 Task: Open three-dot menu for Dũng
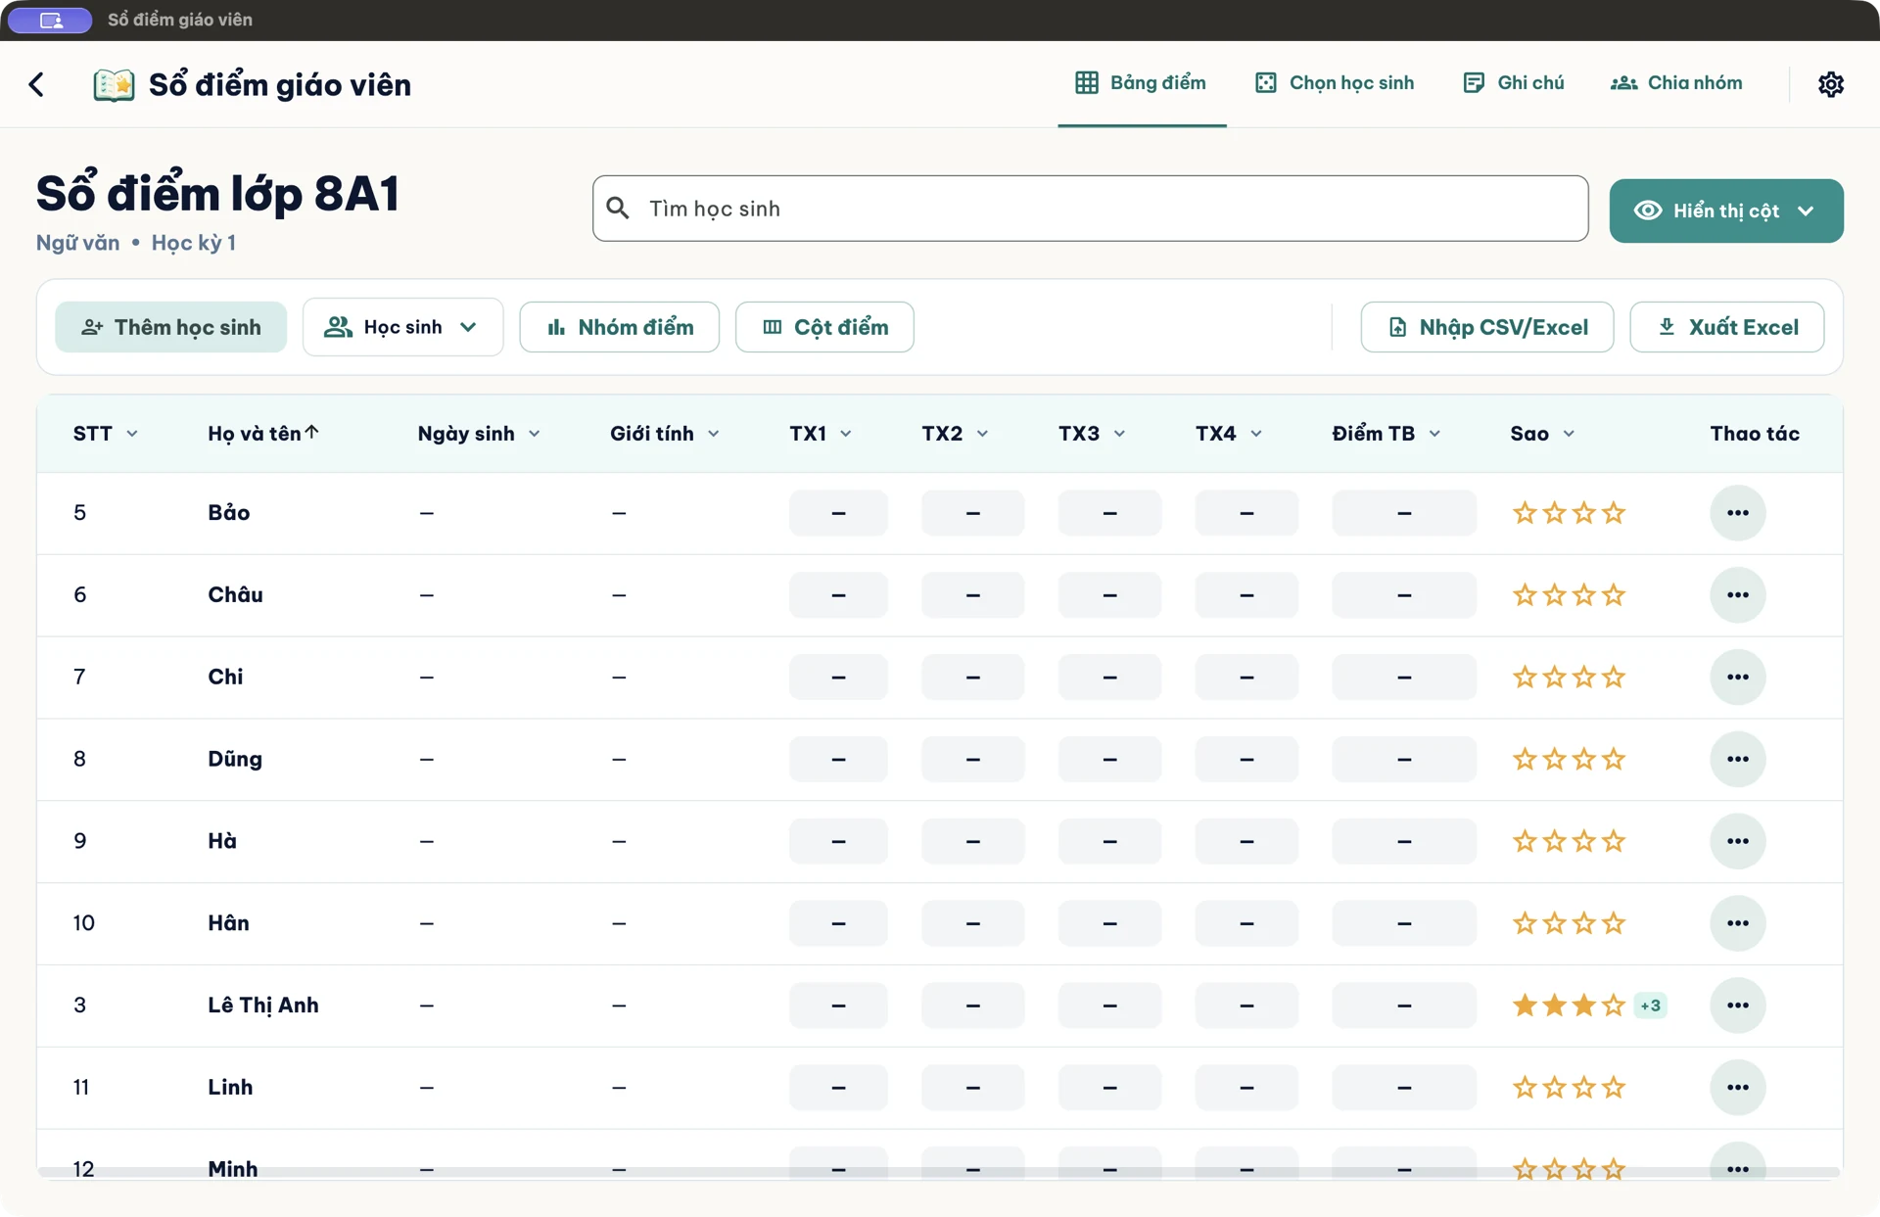(1738, 759)
